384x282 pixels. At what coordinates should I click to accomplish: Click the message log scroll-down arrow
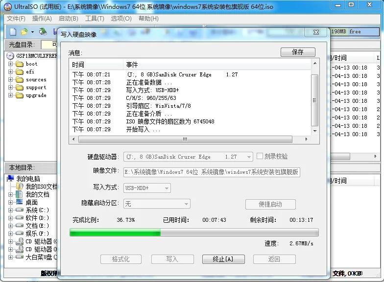[315, 131]
